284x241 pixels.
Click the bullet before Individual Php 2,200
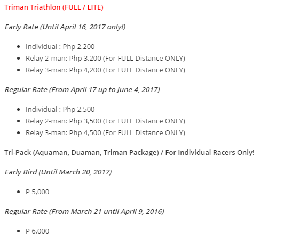(x=18, y=47)
